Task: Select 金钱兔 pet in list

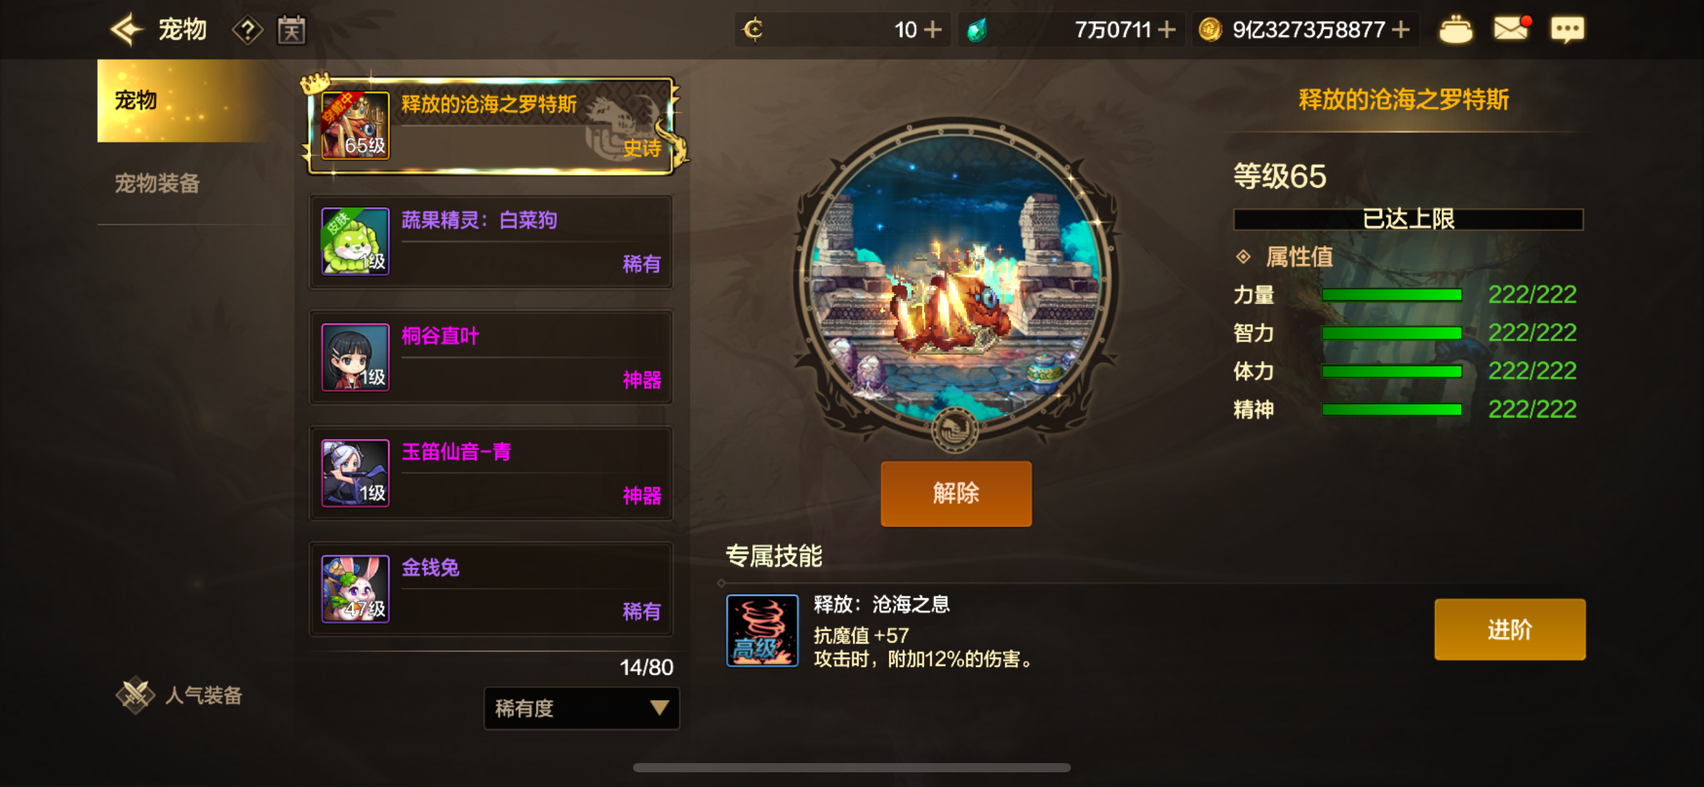Action: tap(491, 589)
